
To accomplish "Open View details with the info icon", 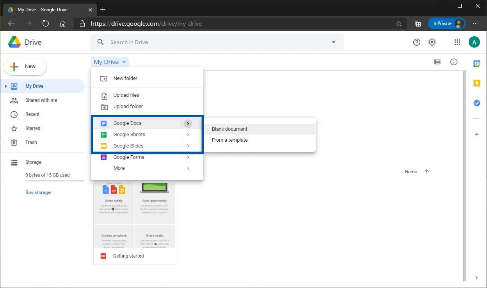I will pyautogui.click(x=454, y=62).
